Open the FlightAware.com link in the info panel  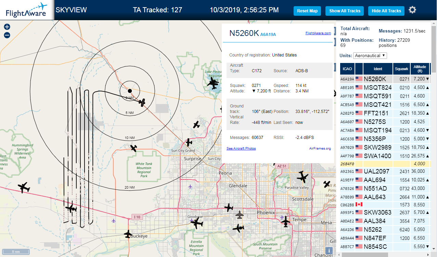pos(318,33)
